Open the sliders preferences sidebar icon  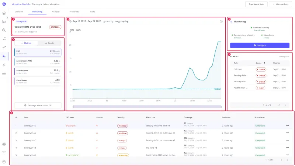(x=4, y=153)
